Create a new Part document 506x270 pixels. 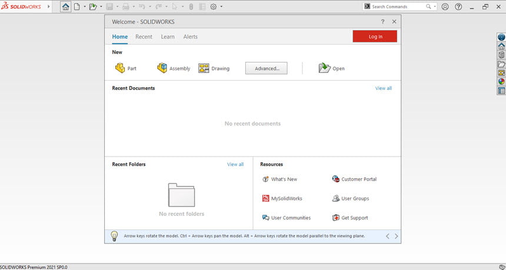tap(126, 68)
